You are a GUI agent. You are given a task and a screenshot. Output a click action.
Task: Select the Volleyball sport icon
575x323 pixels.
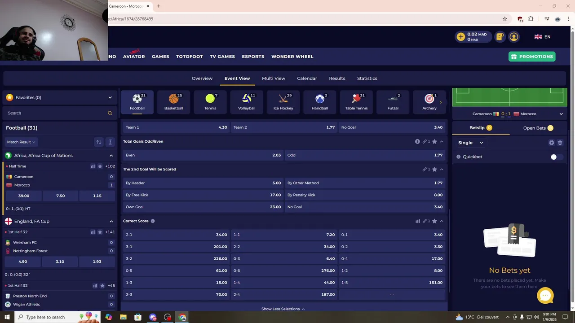[x=247, y=102]
